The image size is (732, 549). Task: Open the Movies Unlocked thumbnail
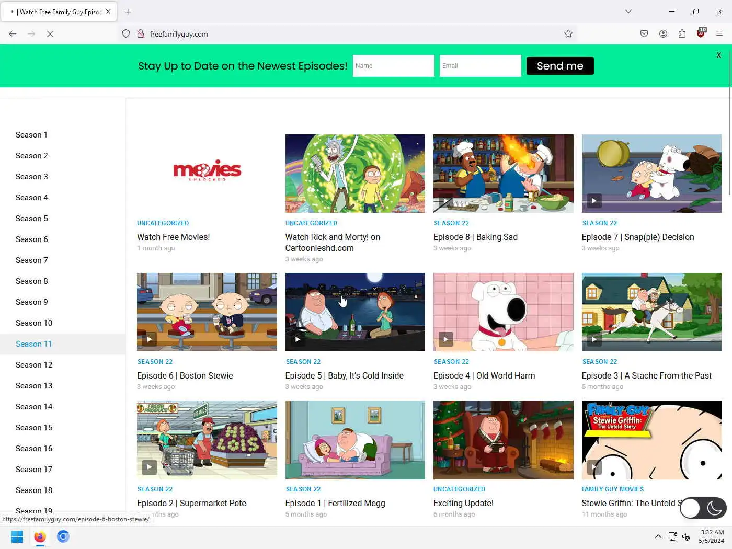click(x=207, y=173)
